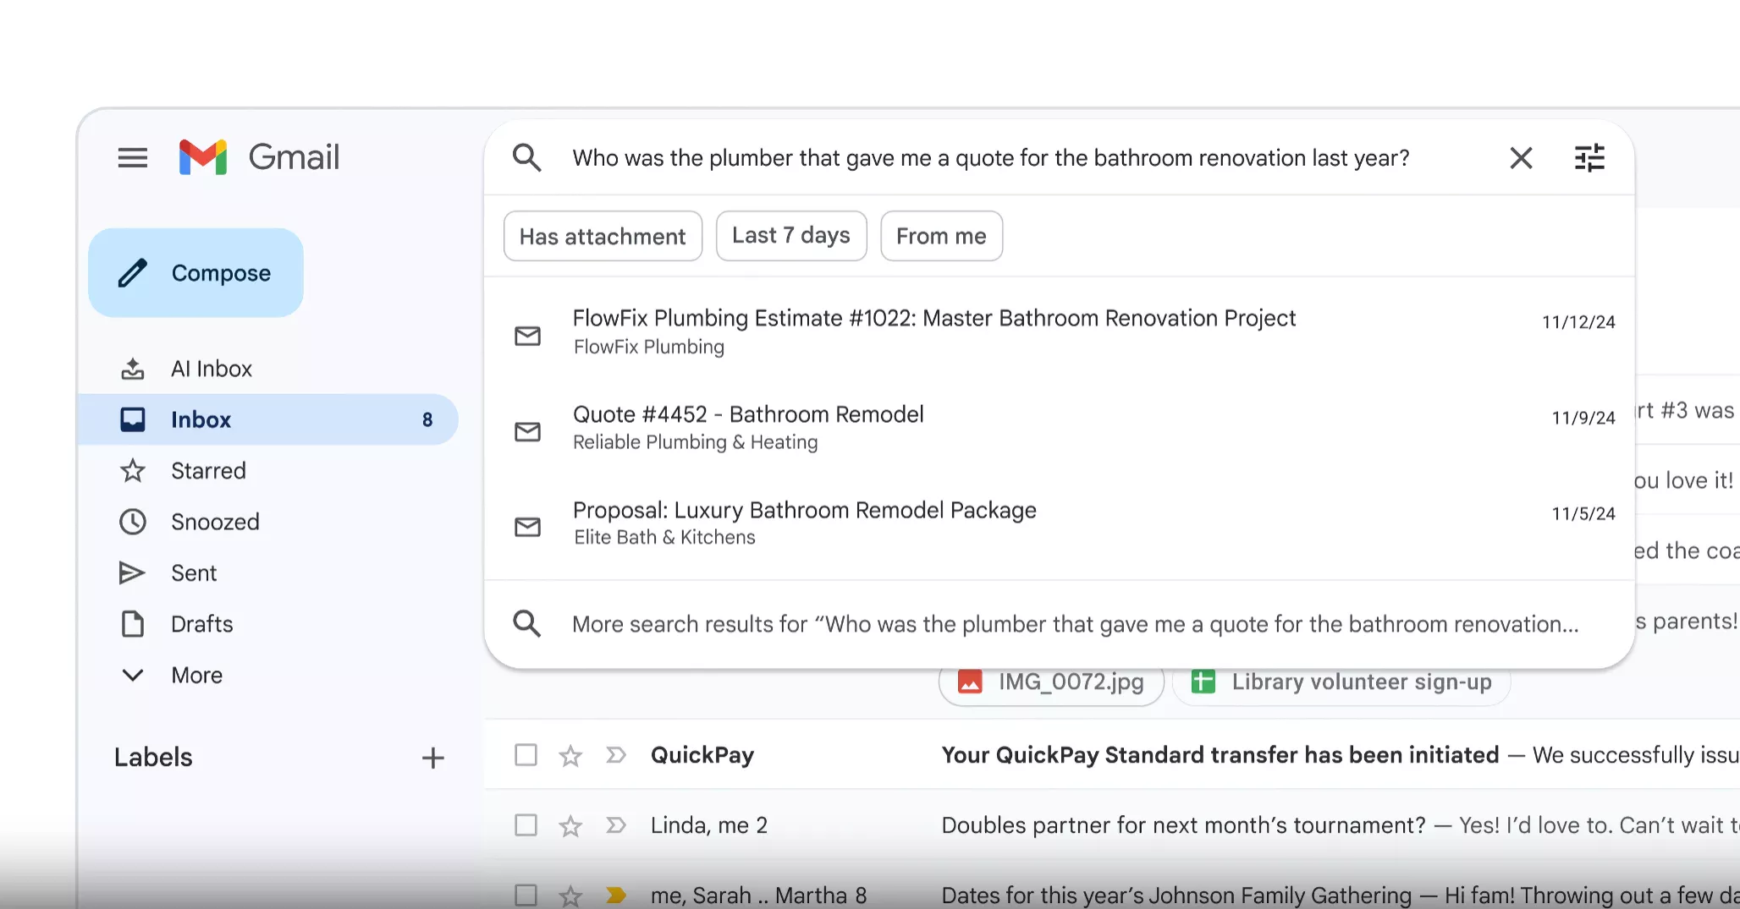Open the Gmail logo home link
This screenshot has width=1740, height=909.
click(259, 157)
